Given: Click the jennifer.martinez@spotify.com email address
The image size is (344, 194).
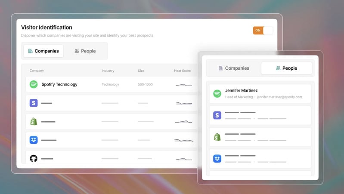Looking at the screenshot, I should (279, 97).
